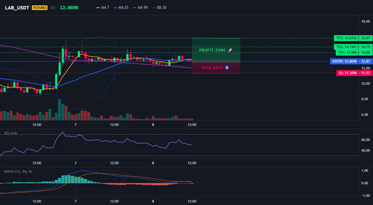The width and height of the screenshot is (373, 205).
Task: Toggle the MA 25 legend entry
Action: 121,8
